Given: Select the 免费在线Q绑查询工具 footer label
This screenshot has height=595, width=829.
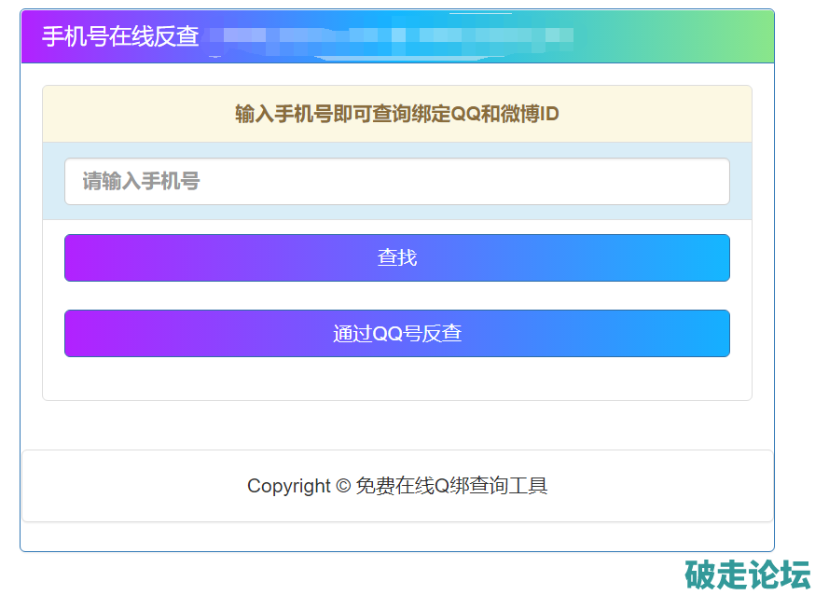Looking at the screenshot, I should (451, 486).
